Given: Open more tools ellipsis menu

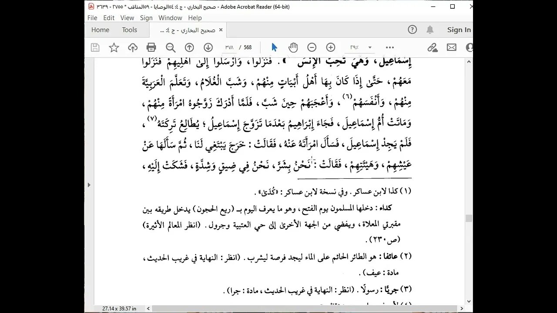Looking at the screenshot, I should 389,47.
